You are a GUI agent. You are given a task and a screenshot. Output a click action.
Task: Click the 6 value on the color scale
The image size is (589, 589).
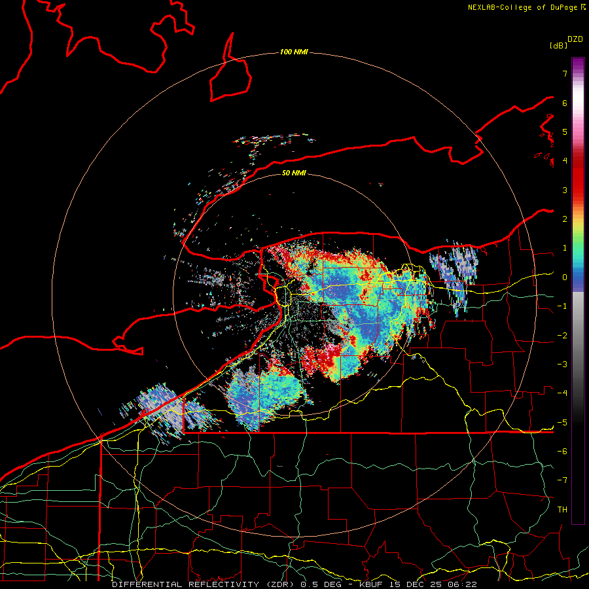565,103
